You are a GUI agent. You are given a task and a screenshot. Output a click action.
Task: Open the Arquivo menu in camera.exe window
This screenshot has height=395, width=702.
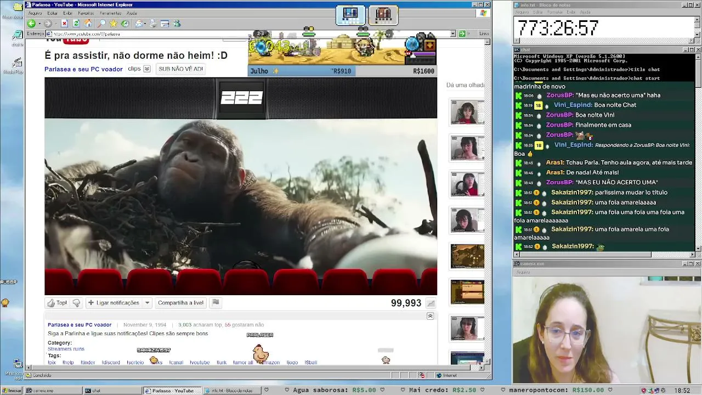(x=523, y=272)
